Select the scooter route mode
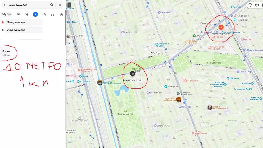This screenshot has width=263, height=148. (53, 14)
